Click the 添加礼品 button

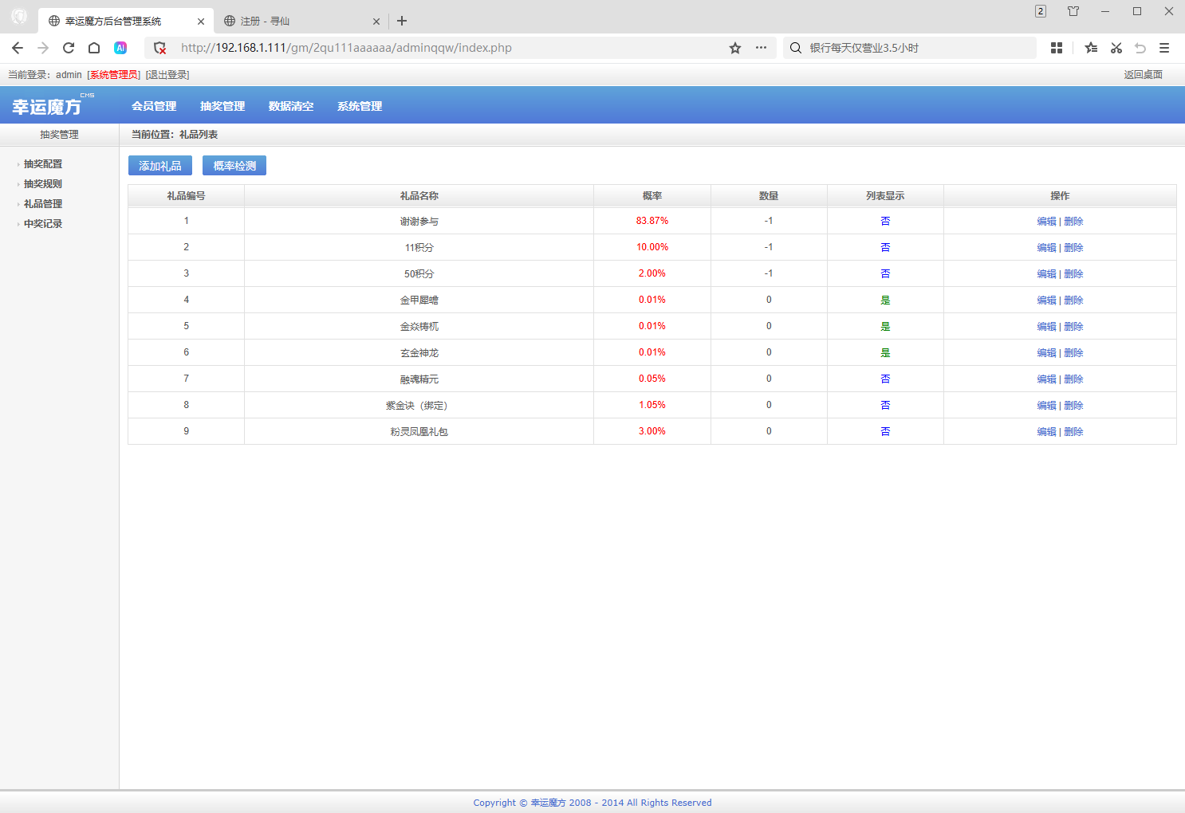pyautogui.click(x=160, y=166)
